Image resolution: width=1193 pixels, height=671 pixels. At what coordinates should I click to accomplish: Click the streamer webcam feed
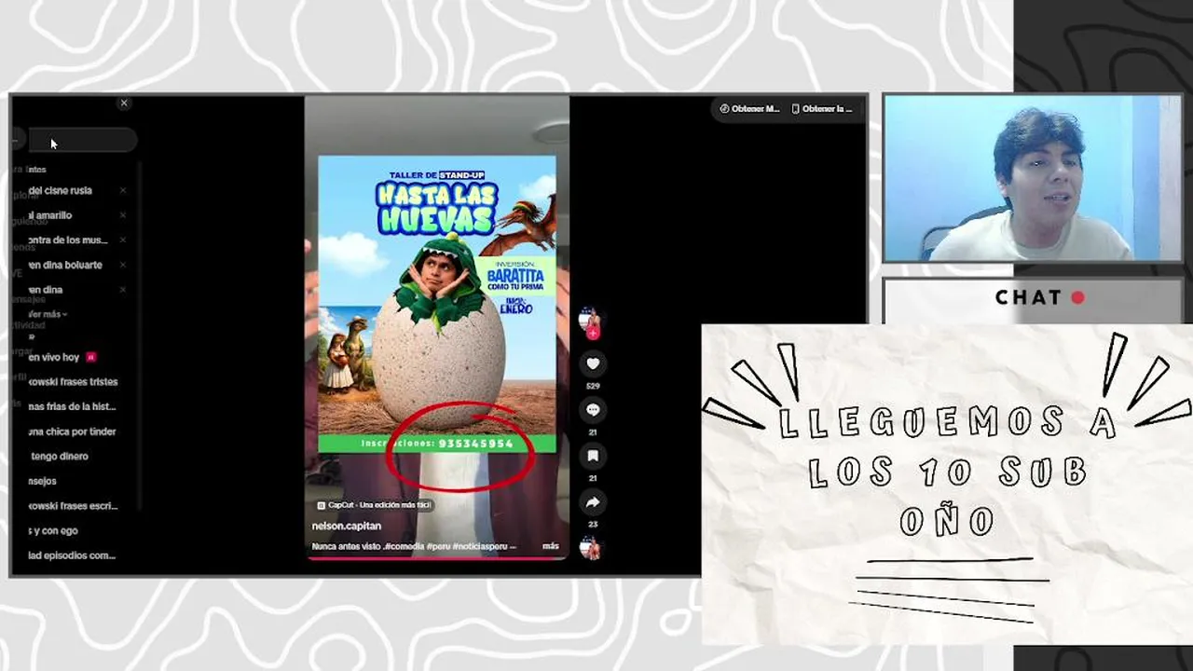[x=1032, y=178]
